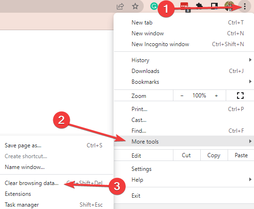The image size is (254, 209).
Task: Toggle fullscreen mode icon in Zoom row
Action: [x=240, y=96]
